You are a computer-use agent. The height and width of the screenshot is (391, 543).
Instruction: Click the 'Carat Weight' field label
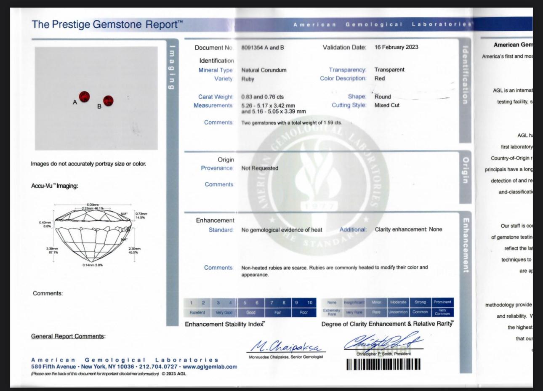(216, 97)
